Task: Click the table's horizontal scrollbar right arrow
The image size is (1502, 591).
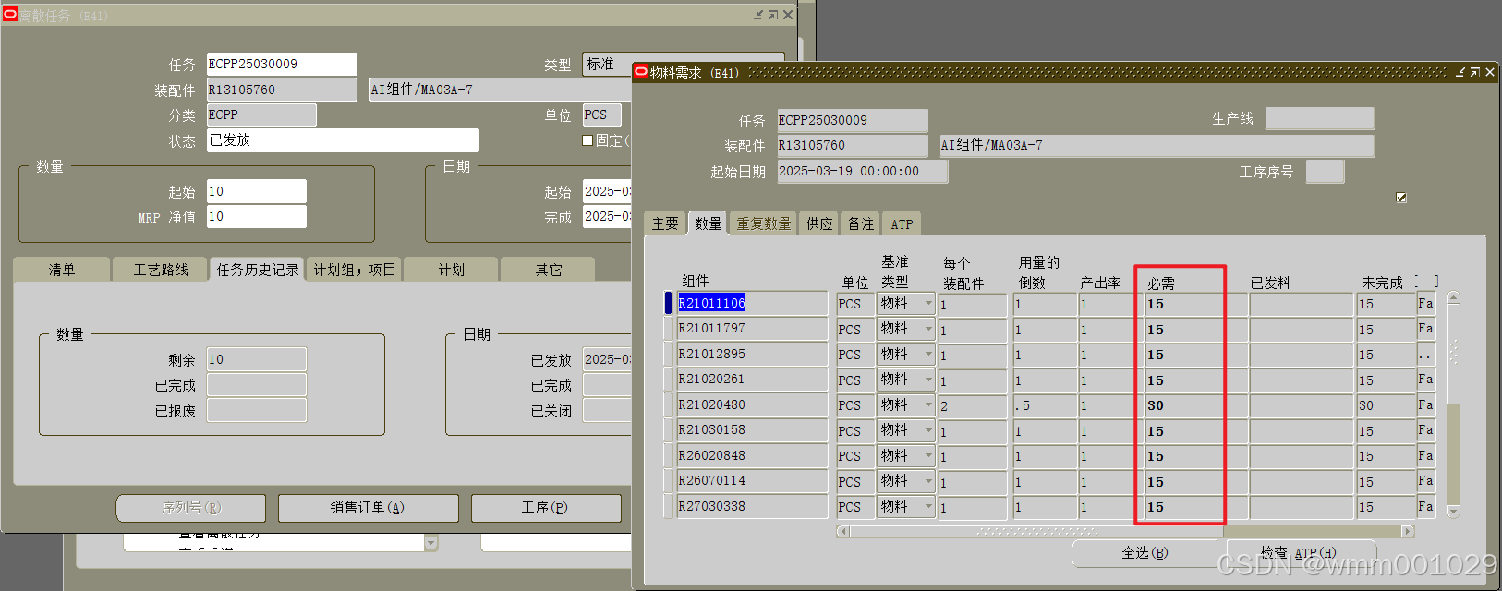Action: tap(1408, 531)
